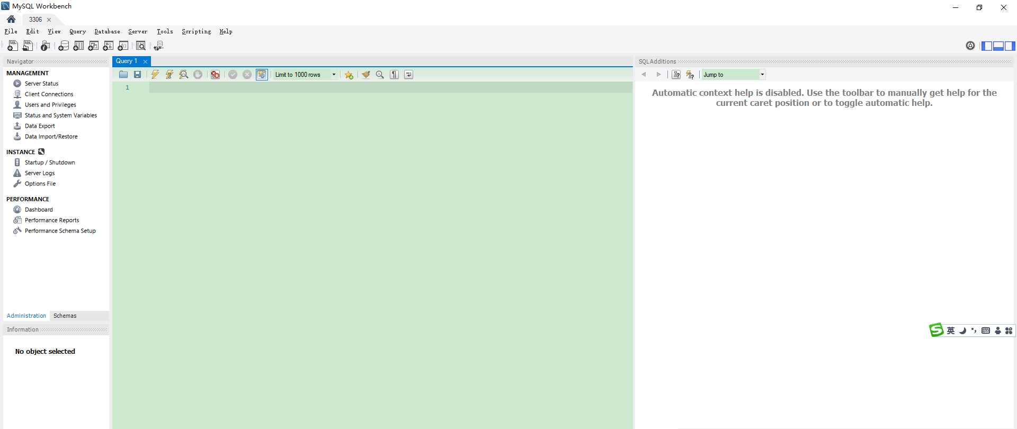Viewport: 1017px width, 429px height.
Task: Open preferences gear icon at top right
Action: pyautogui.click(x=970, y=46)
